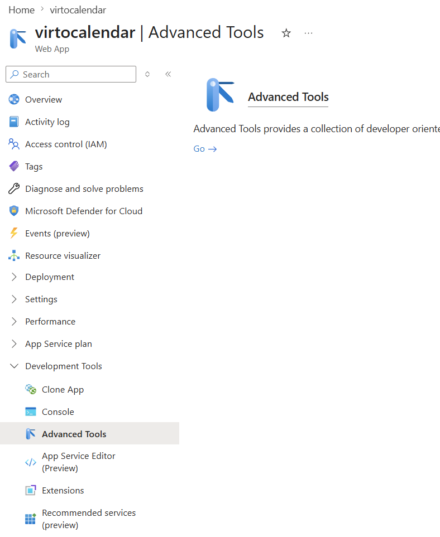
Task: Click the large Advanced Tools icon in content
Action: tap(220, 95)
